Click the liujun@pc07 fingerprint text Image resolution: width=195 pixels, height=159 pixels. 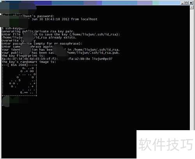click(102, 59)
